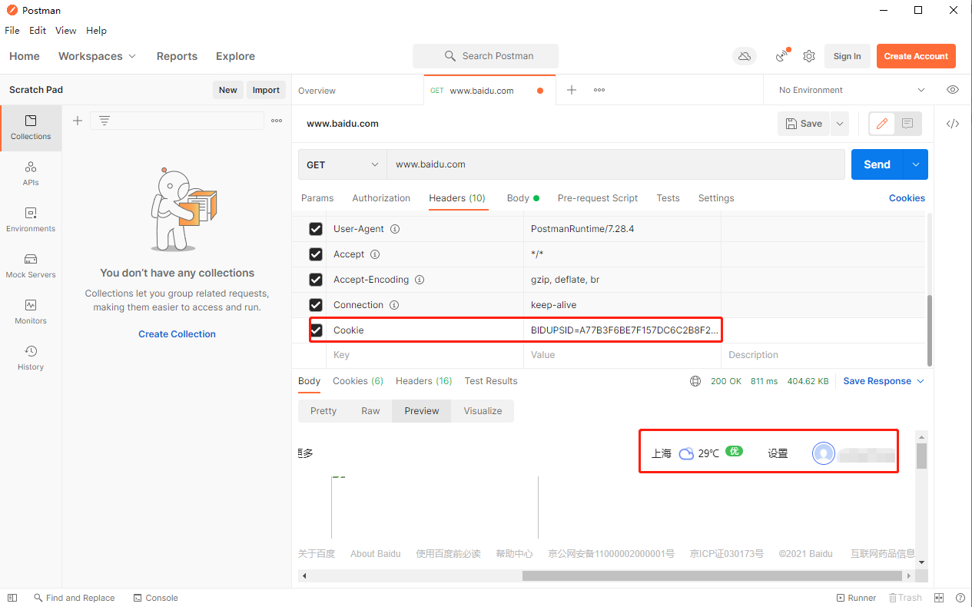Viewport: 972px width, 607px height.
Task: Switch to edit mode pencil icon
Action: coord(882,124)
